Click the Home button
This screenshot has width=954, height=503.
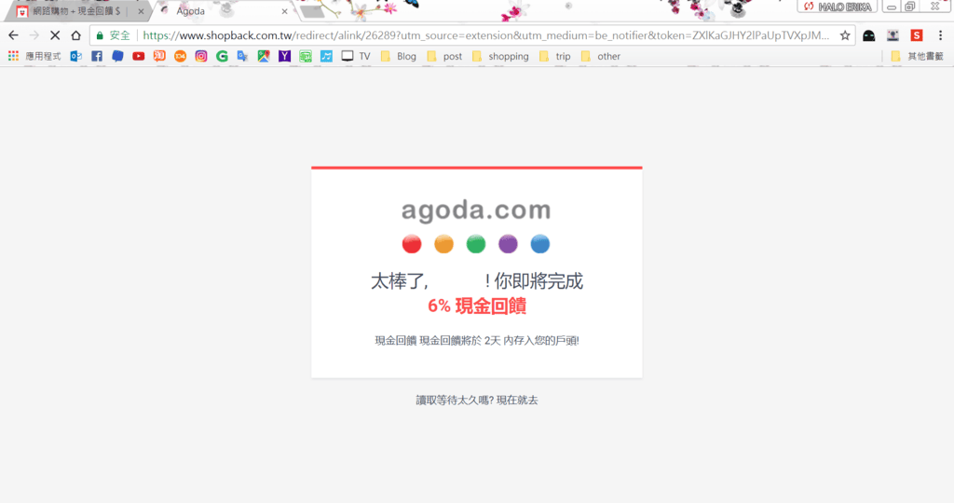[75, 35]
